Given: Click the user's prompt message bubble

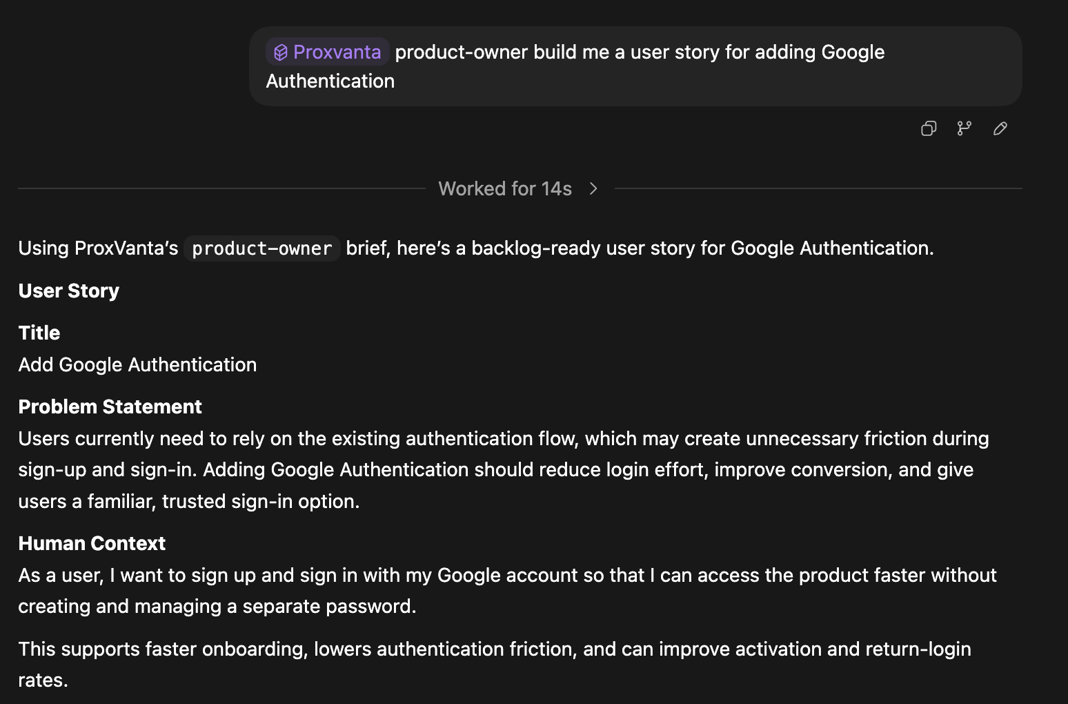Looking at the screenshot, I should [x=635, y=66].
